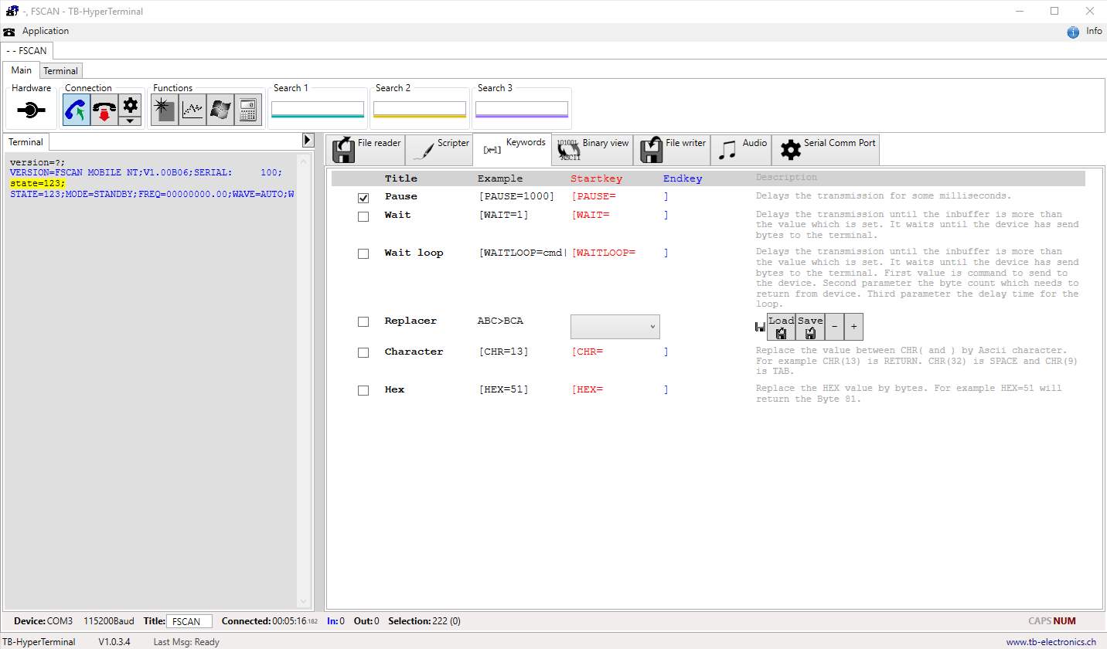
Task: Click the Search 3 input field
Action: 522,109
